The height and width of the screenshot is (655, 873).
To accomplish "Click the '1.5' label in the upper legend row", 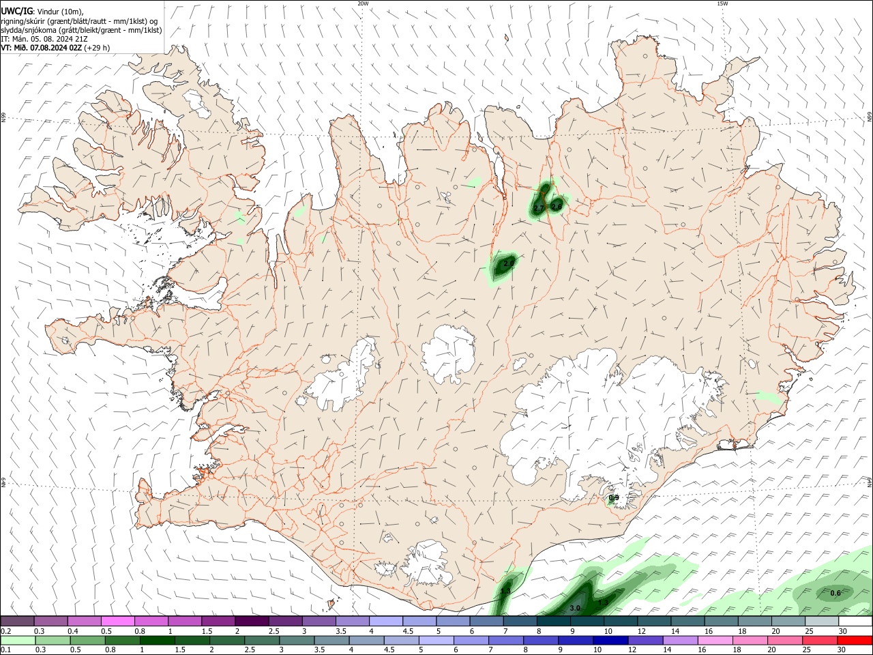I will click(x=207, y=631).
